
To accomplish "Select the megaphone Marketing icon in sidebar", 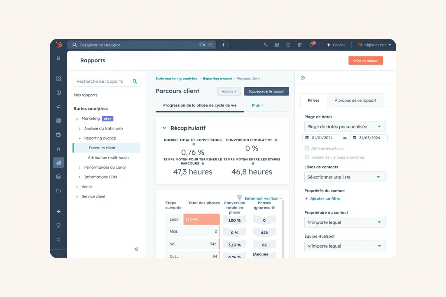I will 58,107.
